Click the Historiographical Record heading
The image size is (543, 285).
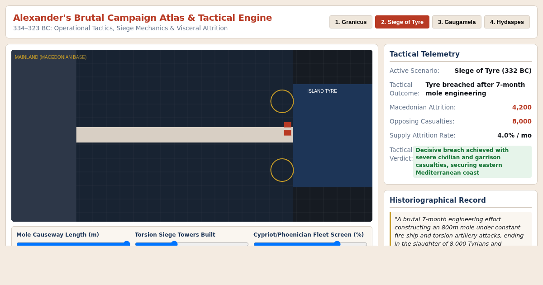[x=438, y=200]
